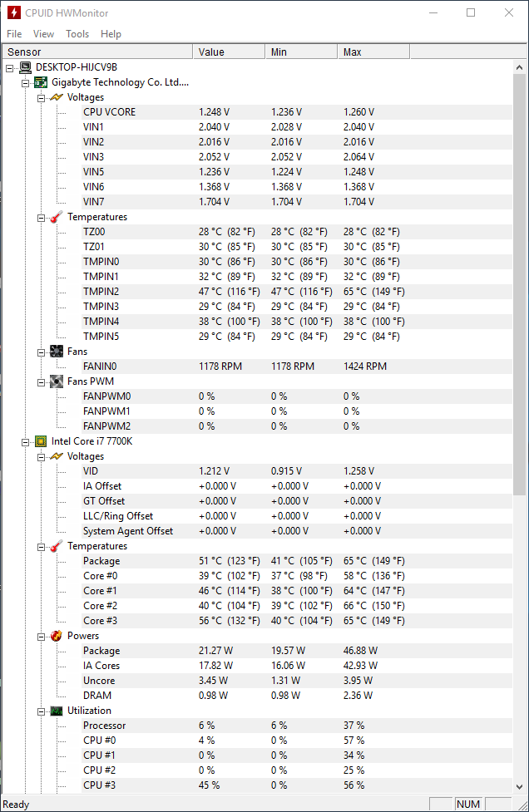Screen dimensions: 529x812
Task: Collapse the Gigabyte Technology node
Action: [25, 83]
